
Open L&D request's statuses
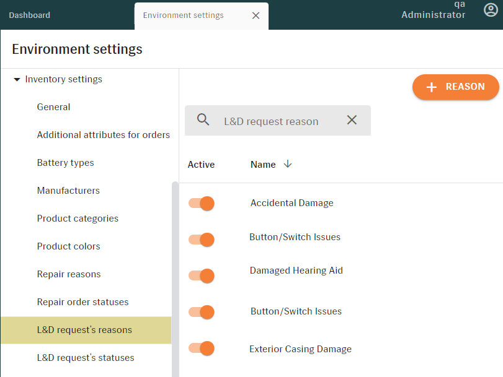86,358
